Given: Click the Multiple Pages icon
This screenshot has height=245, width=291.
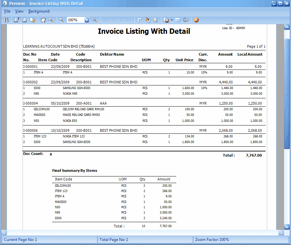Looking at the screenshot, I should (139, 20).
